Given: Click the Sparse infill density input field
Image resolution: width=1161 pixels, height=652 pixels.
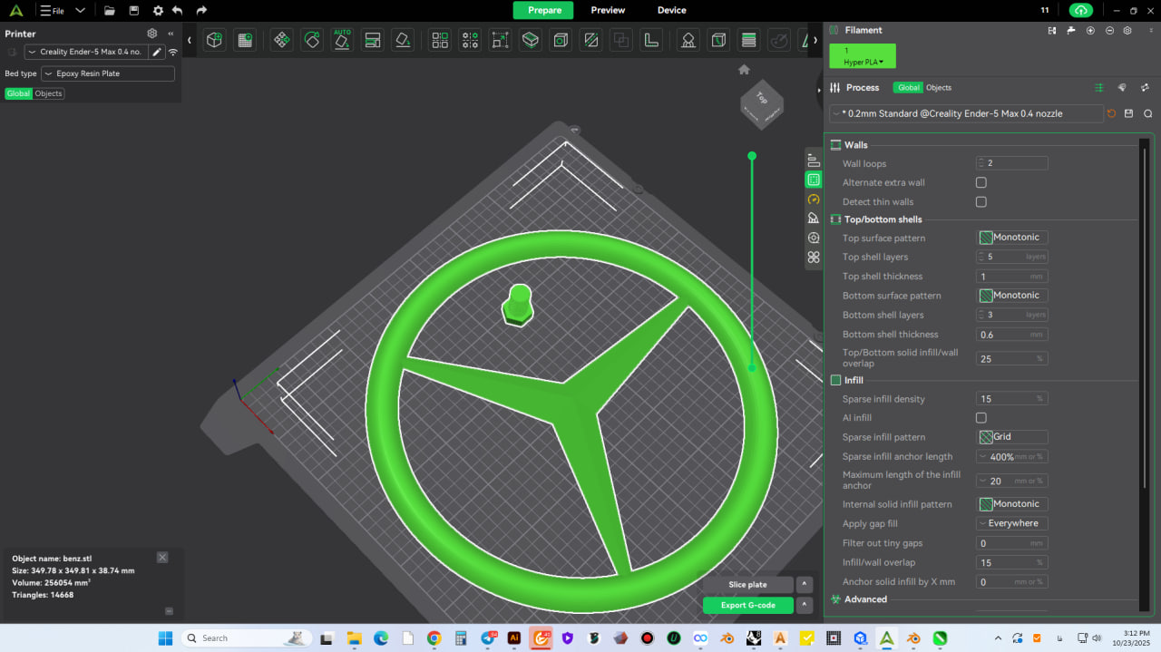Looking at the screenshot, I should click(1005, 399).
